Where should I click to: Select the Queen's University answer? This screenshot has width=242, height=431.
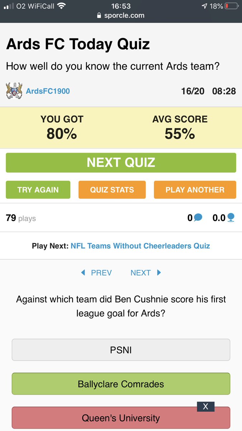(x=121, y=418)
